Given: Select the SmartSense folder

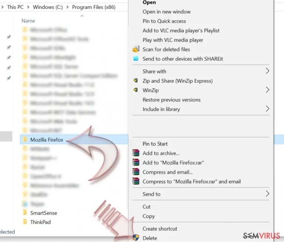Looking at the screenshot, I should point(44,213).
